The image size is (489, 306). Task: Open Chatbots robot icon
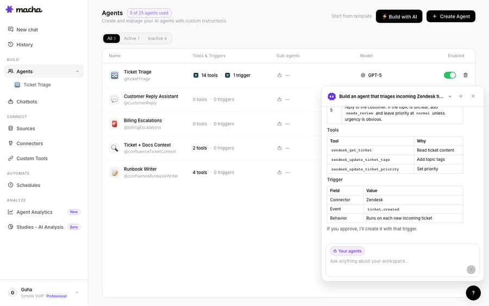[11, 102]
